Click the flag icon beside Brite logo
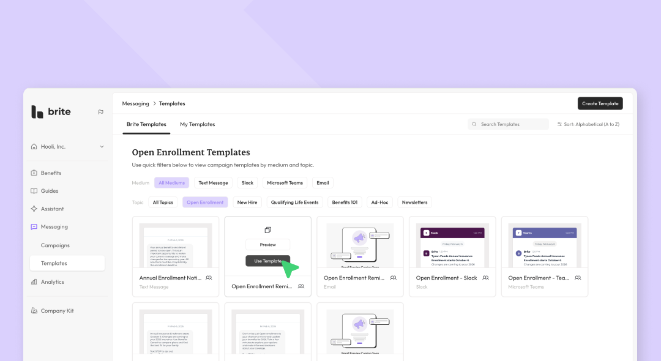 [x=100, y=112]
